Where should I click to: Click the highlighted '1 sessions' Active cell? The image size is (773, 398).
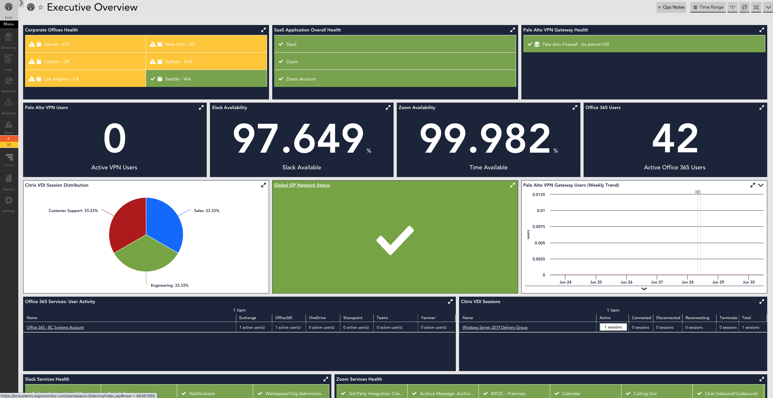pyautogui.click(x=613, y=327)
